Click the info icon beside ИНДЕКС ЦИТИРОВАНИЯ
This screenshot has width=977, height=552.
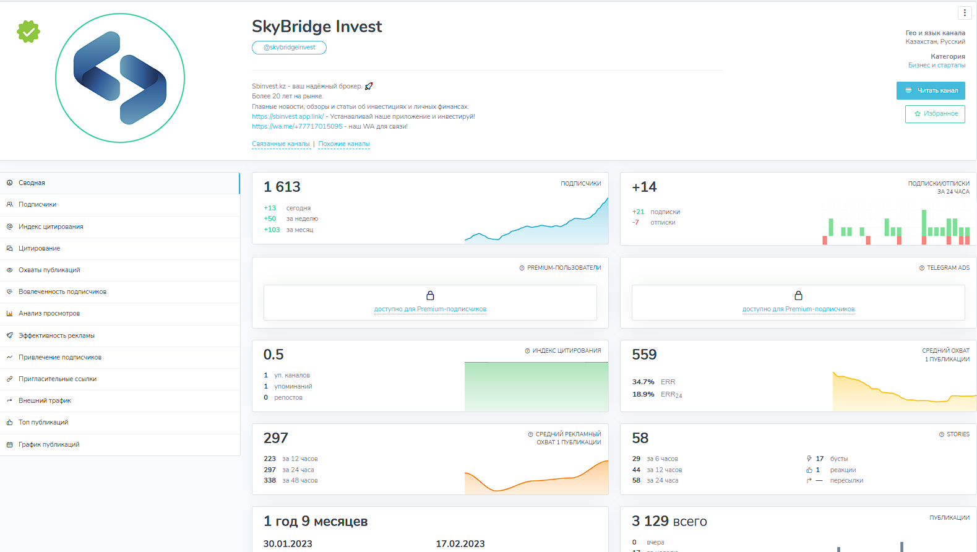click(527, 351)
